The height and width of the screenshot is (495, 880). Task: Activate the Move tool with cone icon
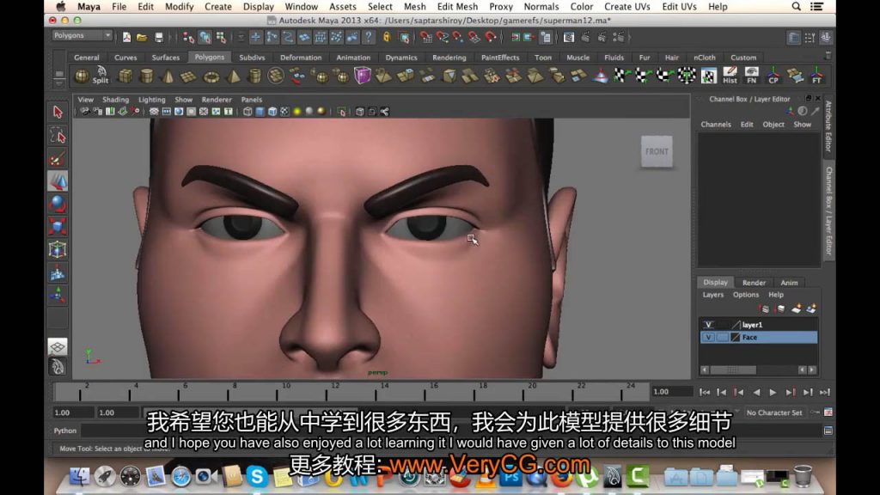[58, 181]
